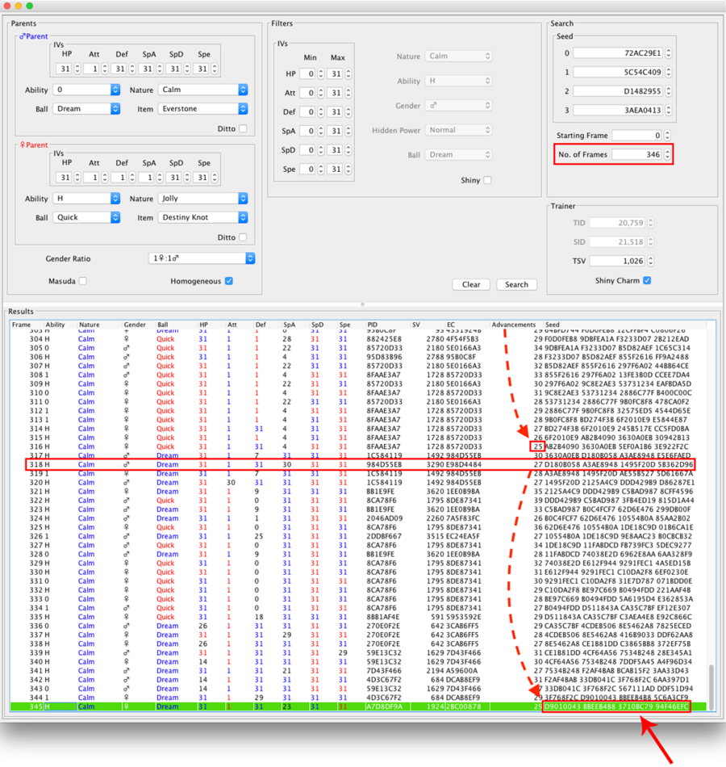Sort results by the SV column header
Viewport: 726px width, 767px height.
point(416,325)
